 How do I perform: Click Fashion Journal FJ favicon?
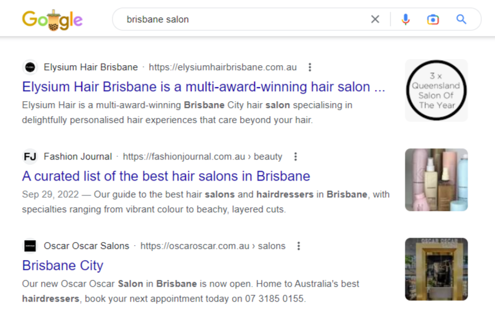click(x=30, y=156)
